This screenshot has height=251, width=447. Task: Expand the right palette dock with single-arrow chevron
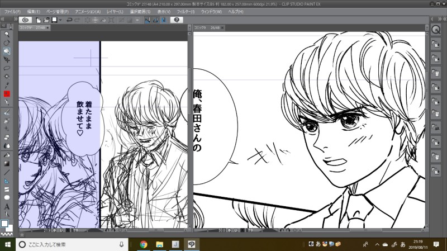[432, 19]
